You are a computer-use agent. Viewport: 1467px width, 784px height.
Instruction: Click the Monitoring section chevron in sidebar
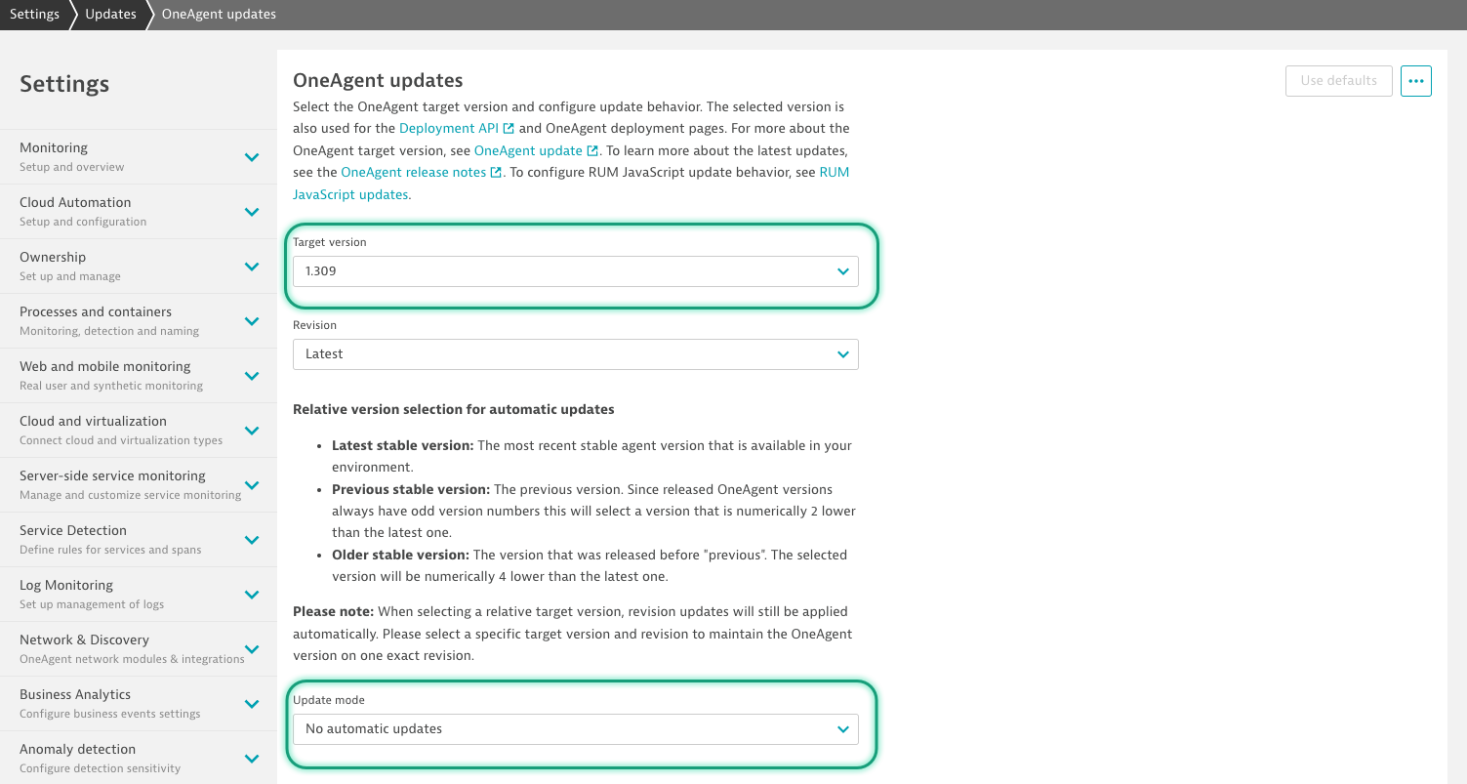[252, 156]
